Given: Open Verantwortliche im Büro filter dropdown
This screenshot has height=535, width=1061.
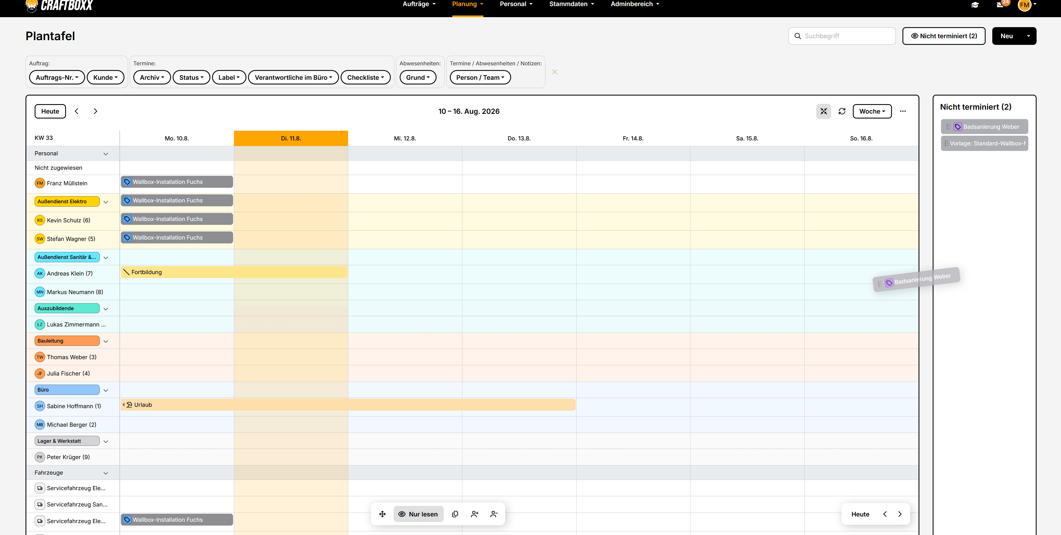Looking at the screenshot, I should (x=293, y=77).
